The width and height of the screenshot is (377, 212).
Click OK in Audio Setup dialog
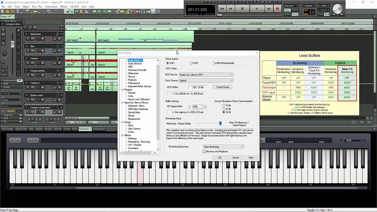219,158
